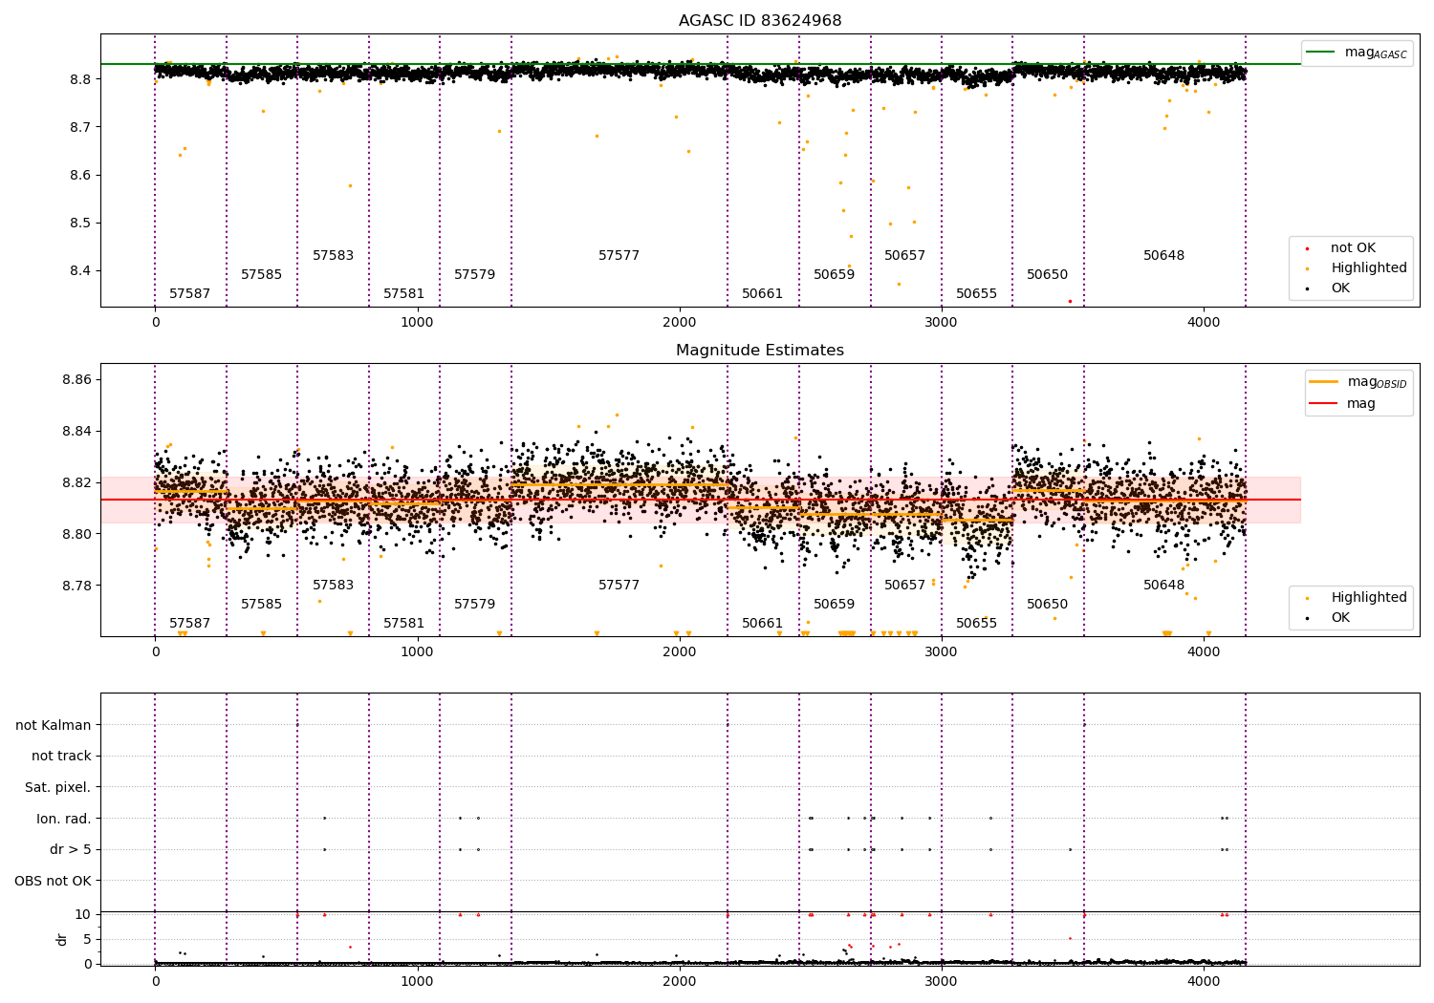Click the rotated 'dr' y-axis label
This screenshot has height=1003, width=1434.
pyautogui.click(x=62, y=939)
